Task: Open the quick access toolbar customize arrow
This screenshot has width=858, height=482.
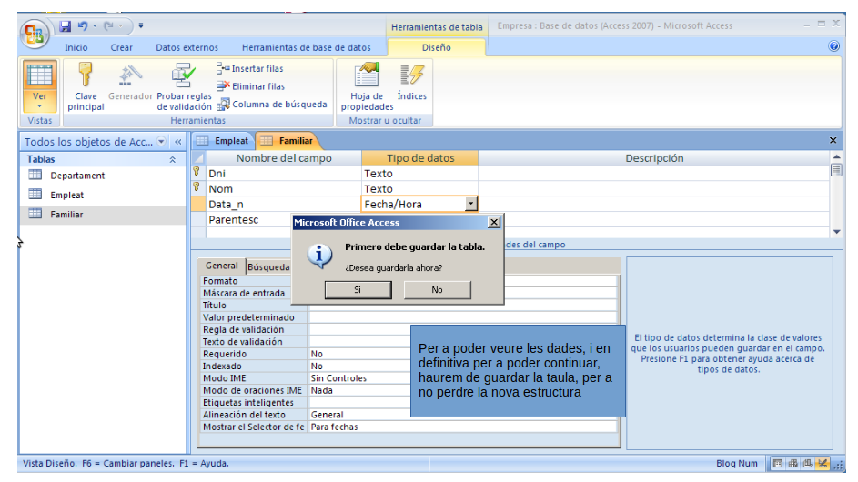Action: point(141,25)
